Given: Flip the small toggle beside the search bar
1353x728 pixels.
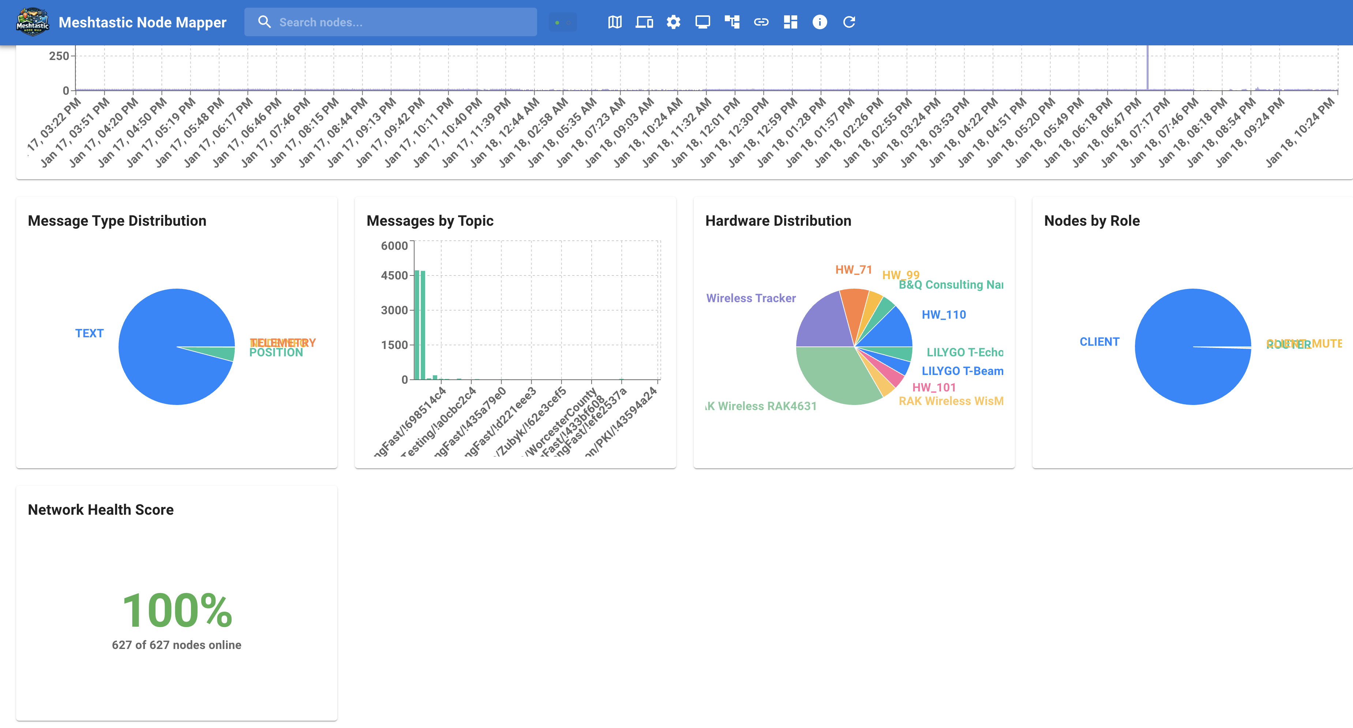Looking at the screenshot, I should coord(562,22).
